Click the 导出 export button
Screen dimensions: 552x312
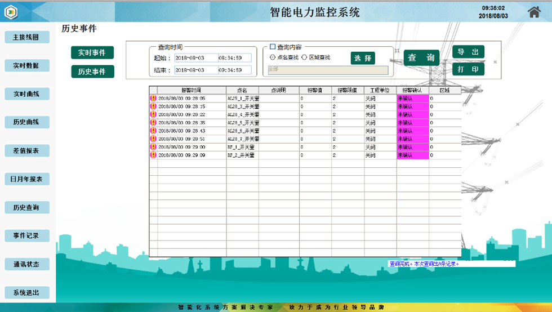click(468, 52)
